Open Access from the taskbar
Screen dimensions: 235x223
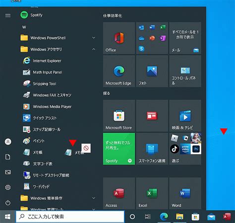[227, 217]
